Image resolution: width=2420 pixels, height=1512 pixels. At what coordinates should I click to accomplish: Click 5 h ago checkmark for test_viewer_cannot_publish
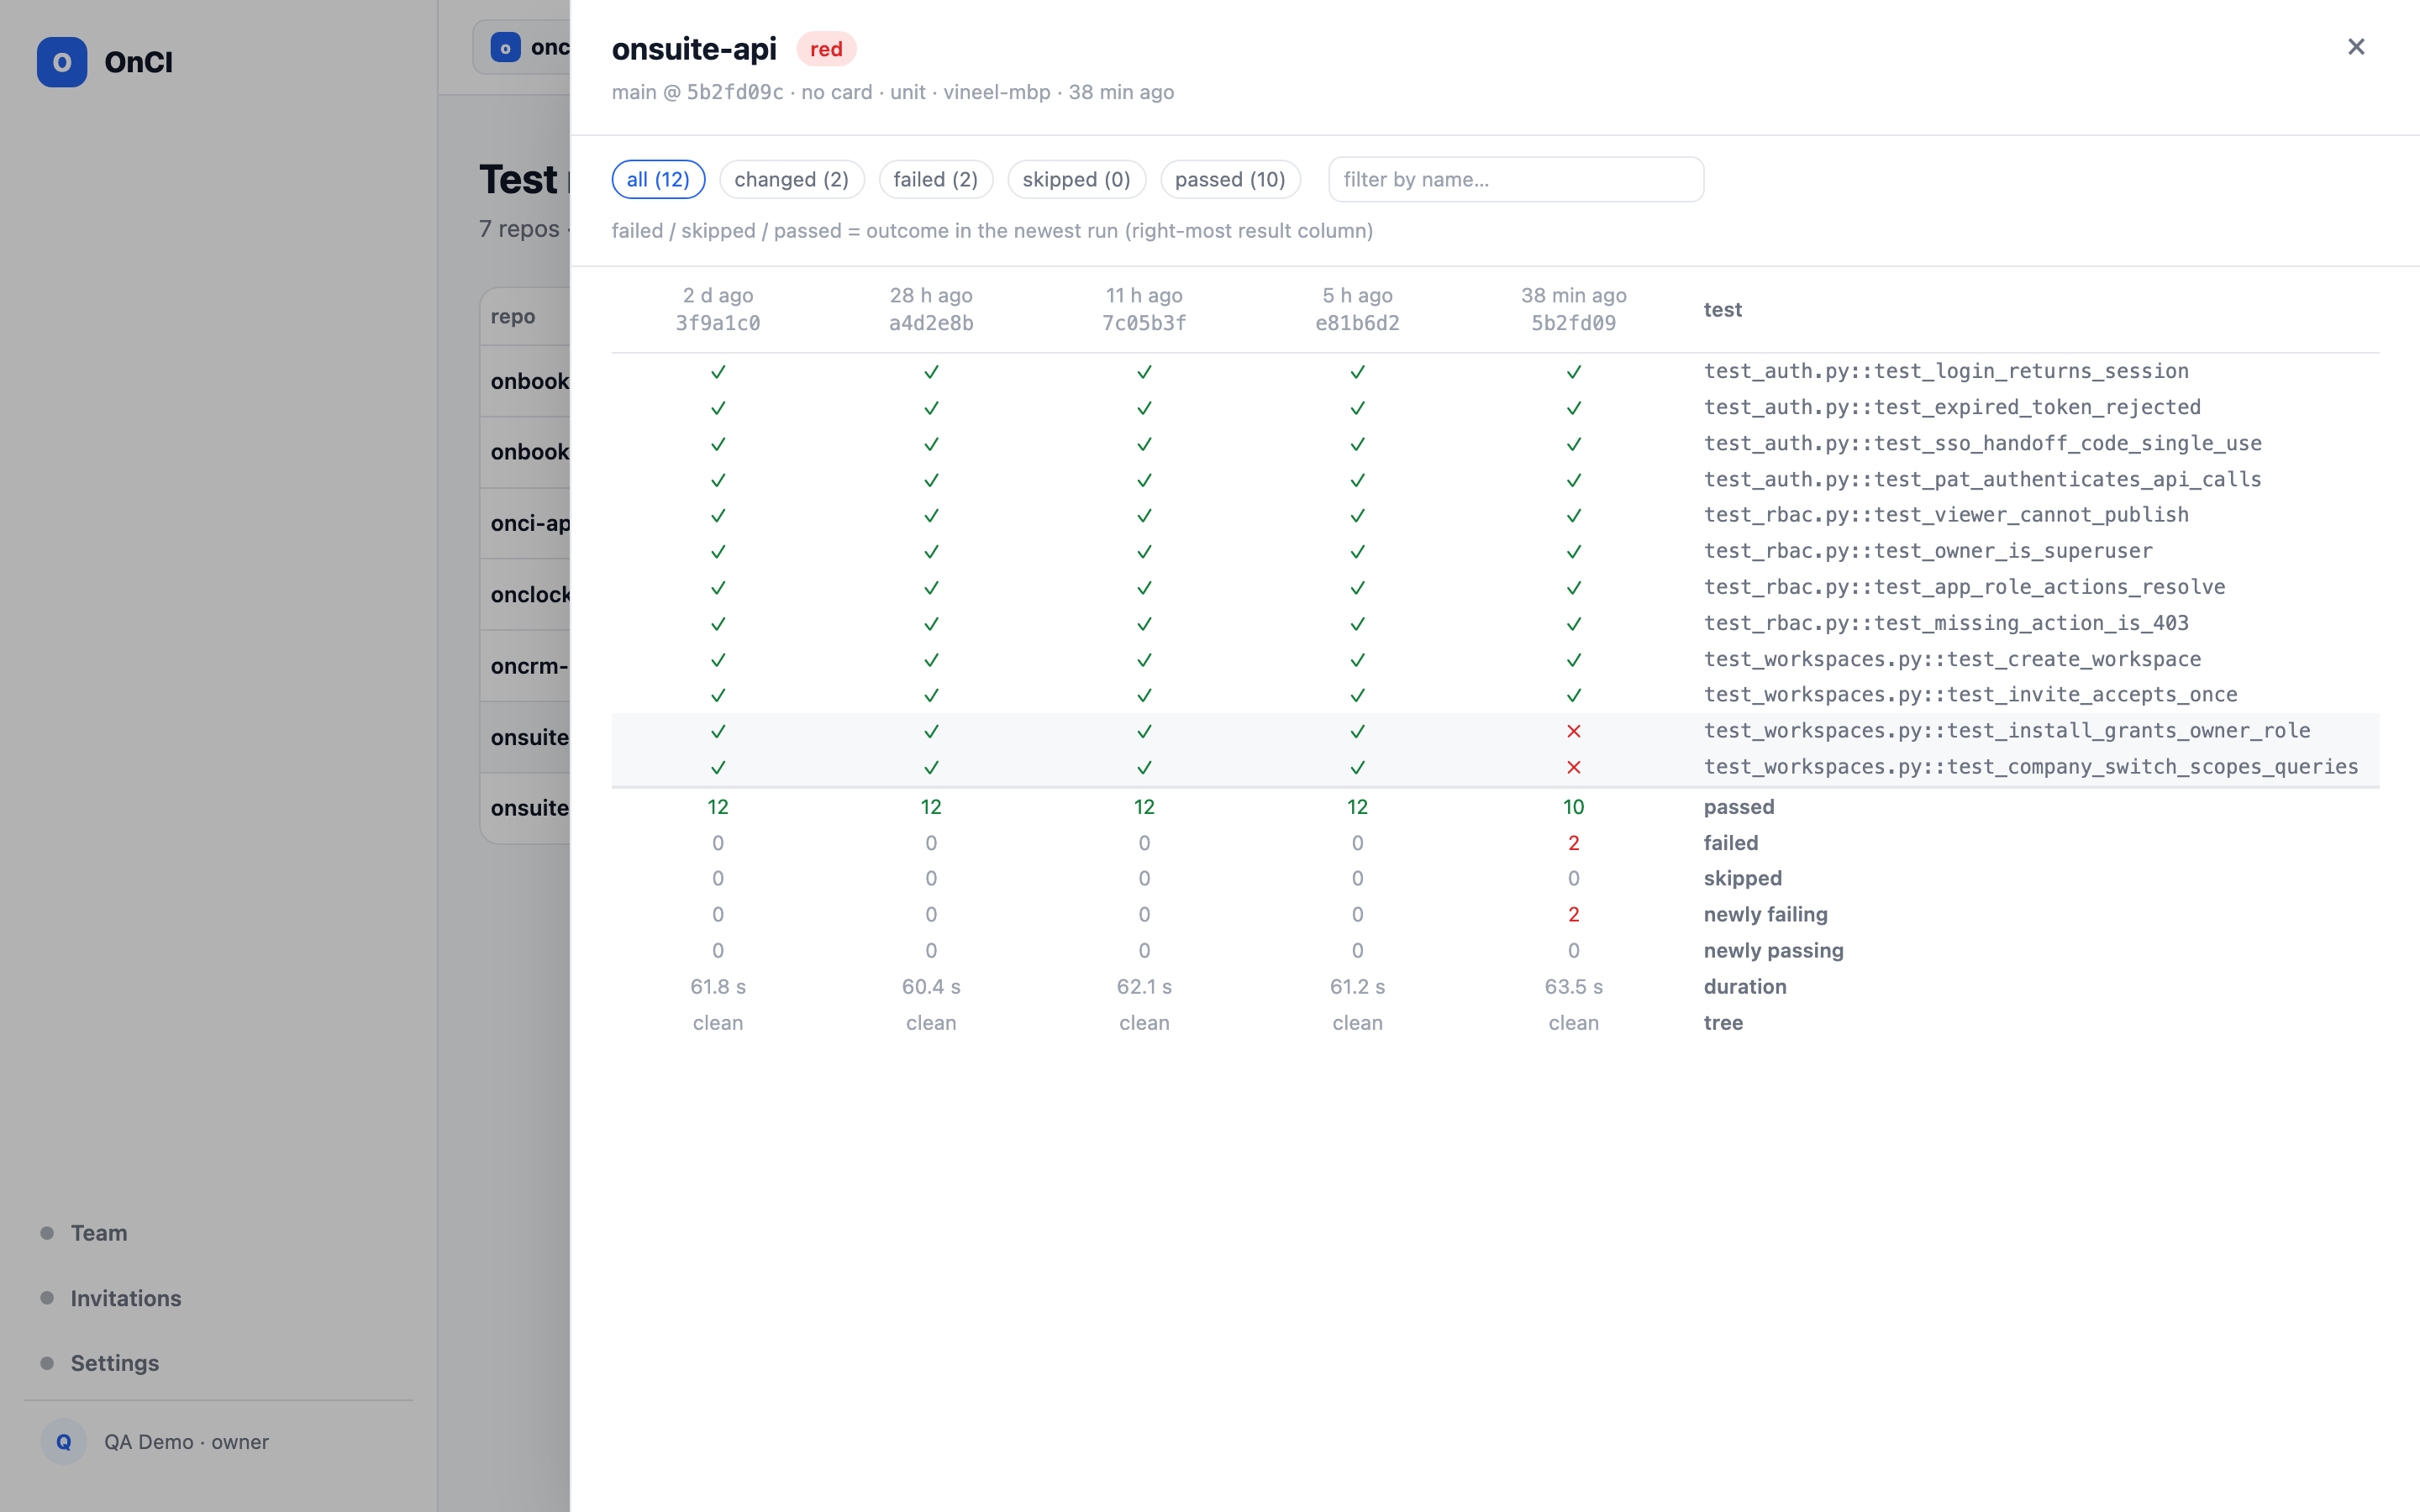(x=1357, y=516)
